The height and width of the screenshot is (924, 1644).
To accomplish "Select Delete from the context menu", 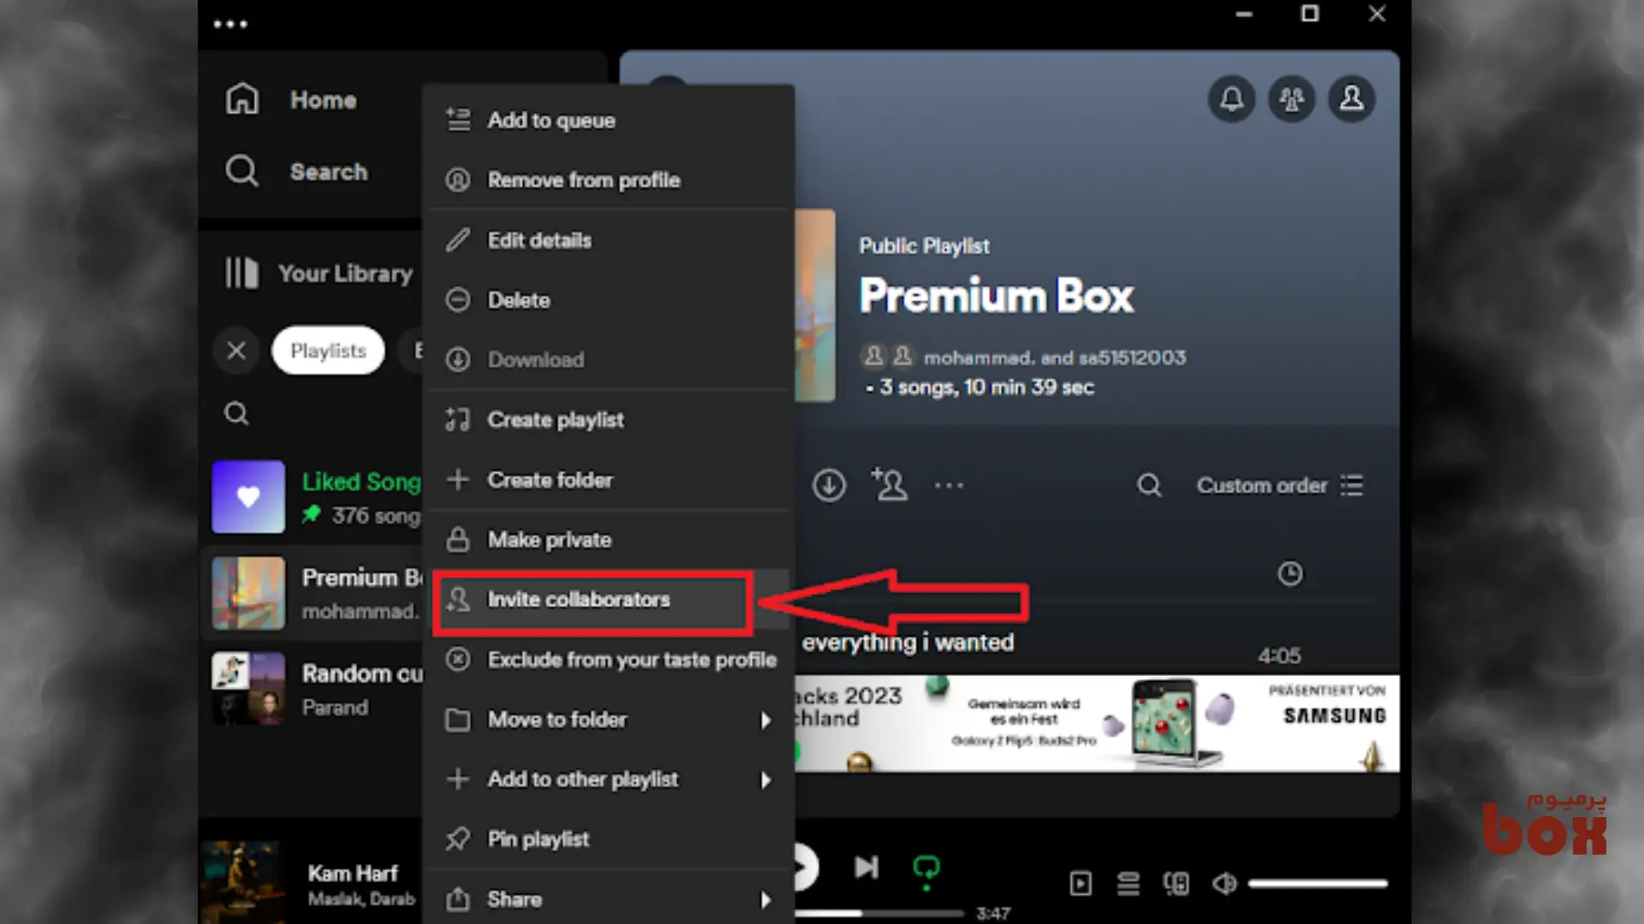I will 610,300.
